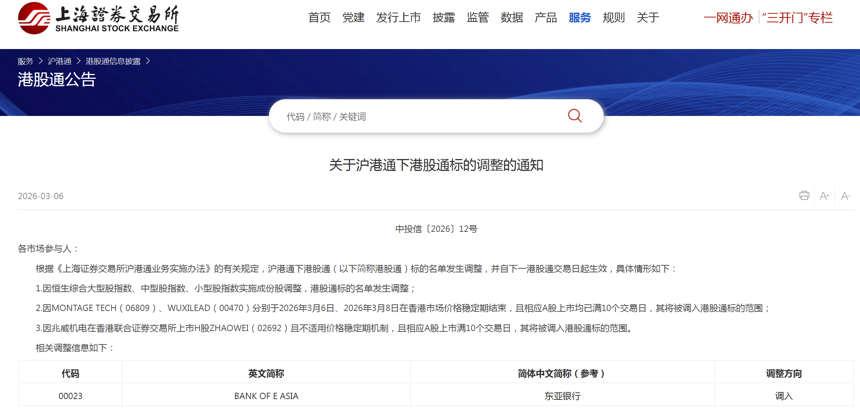Select the highlighted 服务 tab
The image size is (860, 408).
pyautogui.click(x=579, y=18)
